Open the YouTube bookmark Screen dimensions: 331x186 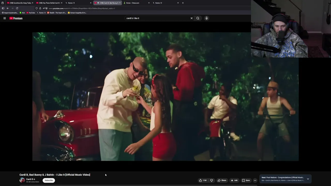tap(31, 13)
